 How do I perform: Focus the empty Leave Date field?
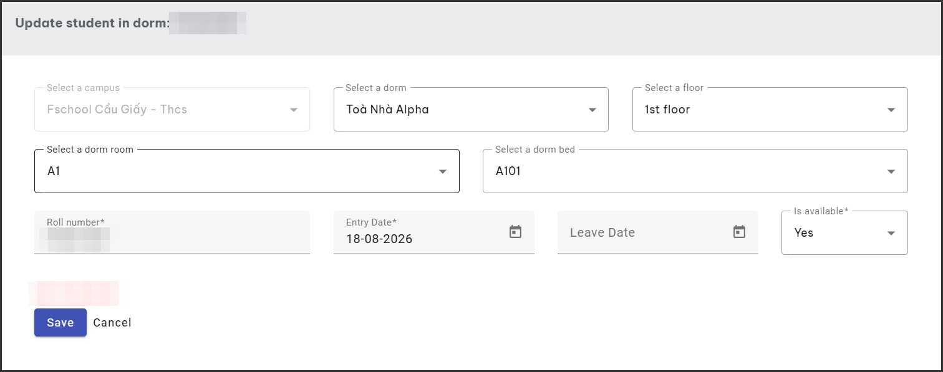click(658, 232)
